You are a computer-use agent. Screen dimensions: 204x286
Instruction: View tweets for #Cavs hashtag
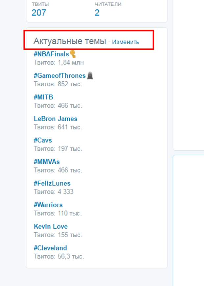[x=43, y=140]
